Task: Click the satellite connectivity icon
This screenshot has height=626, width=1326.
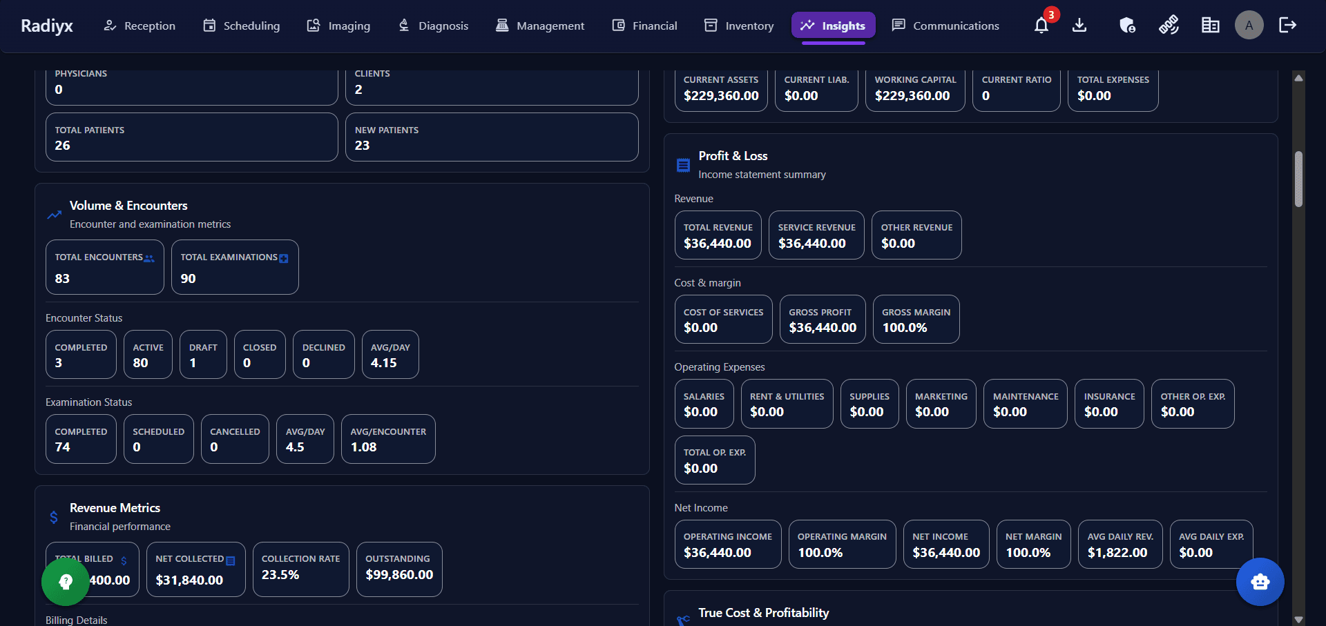Action: pyautogui.click(x=1169, y=26)
